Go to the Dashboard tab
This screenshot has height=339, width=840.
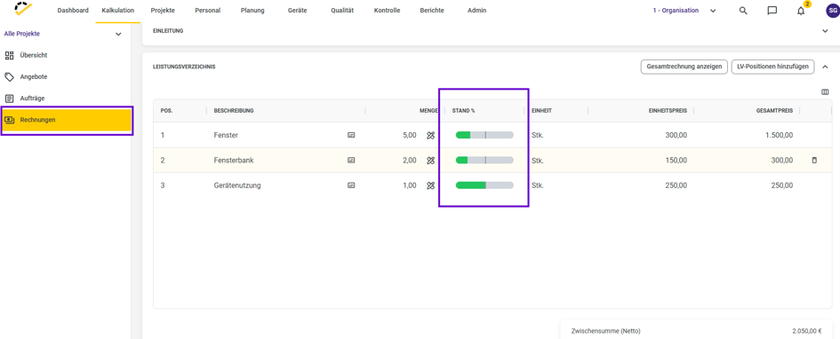(x=73, y=10)
